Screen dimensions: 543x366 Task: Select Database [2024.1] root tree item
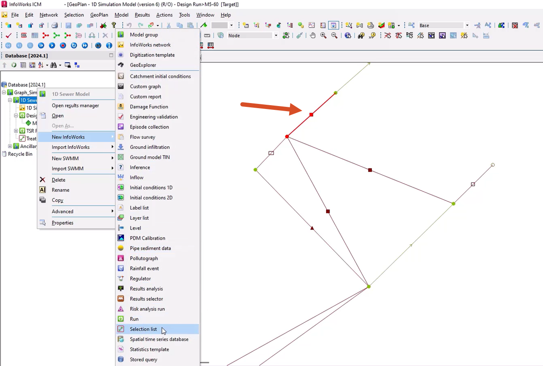[26, 85]
